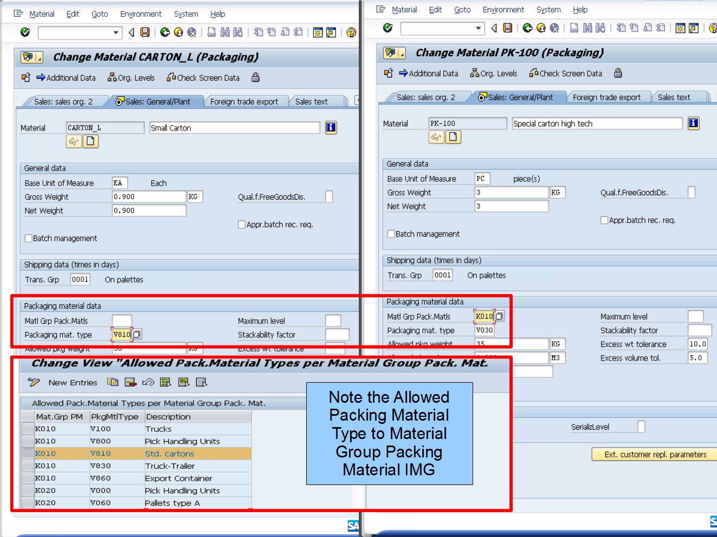Save the CARTON_L material with the disk icon

point(145,32)
